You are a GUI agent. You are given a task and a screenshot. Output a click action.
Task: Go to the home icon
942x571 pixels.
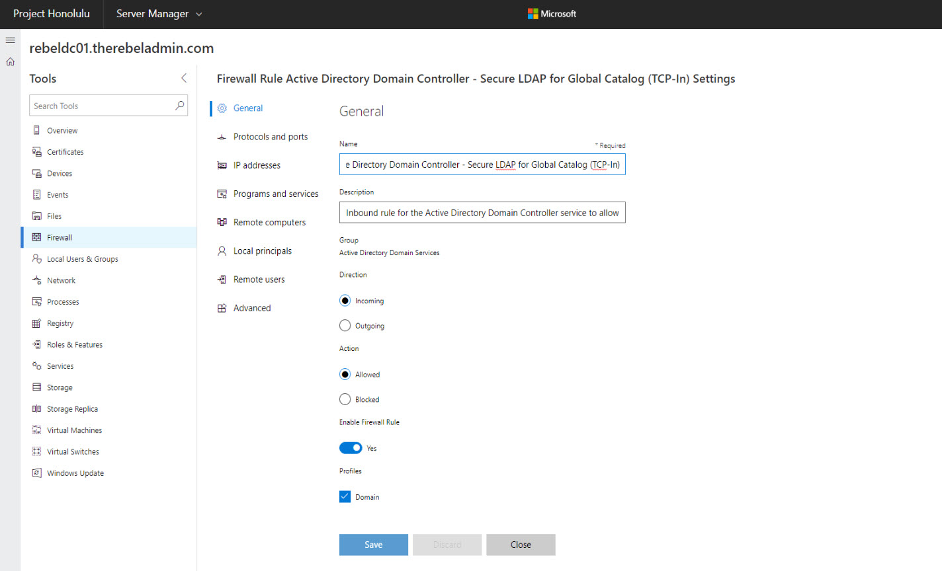(x=10, y=61)
